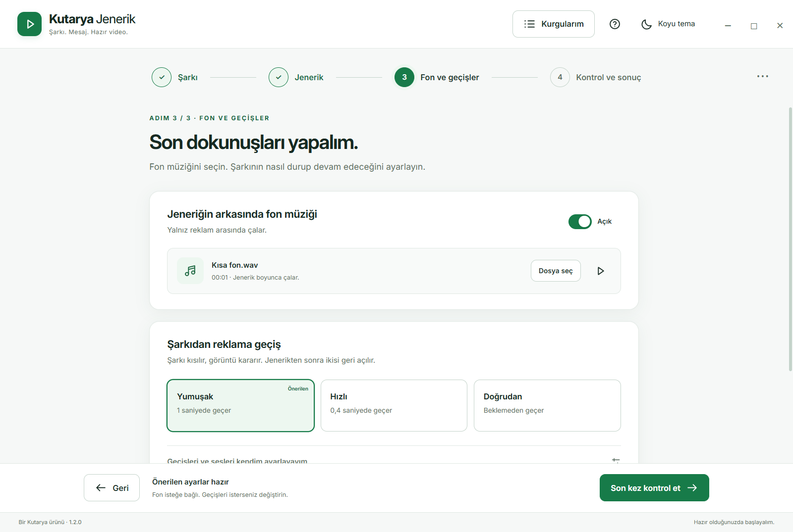Select the Hızlı transition option
Image resolution: width=793 pixels, height=532 pixels.
click(x=394, y=405)
